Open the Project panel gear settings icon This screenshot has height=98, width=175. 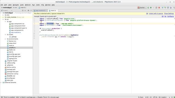[x=28, y=10]
